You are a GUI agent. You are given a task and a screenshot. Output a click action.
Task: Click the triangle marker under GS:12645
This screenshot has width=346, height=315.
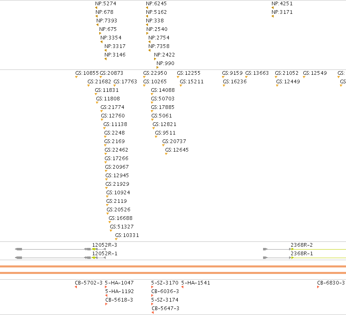tap(166, 154)
